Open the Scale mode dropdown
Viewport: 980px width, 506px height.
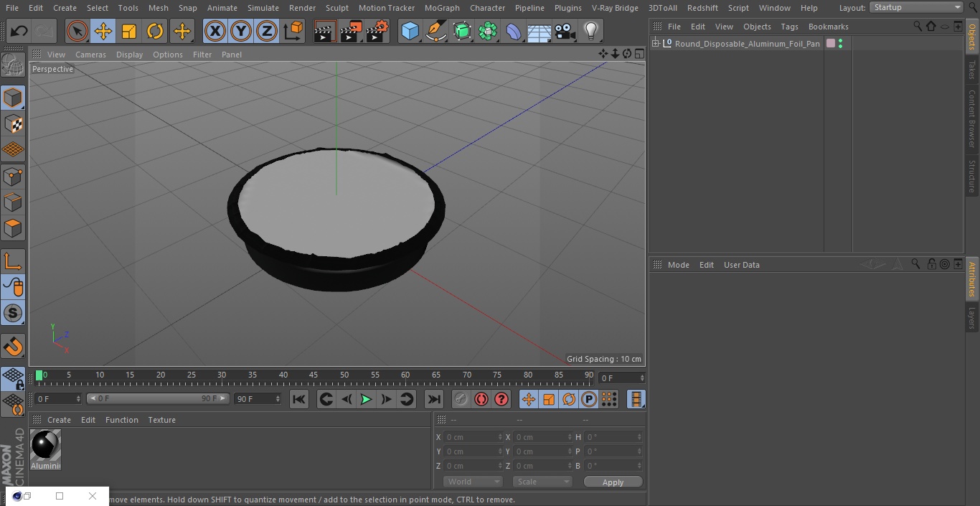coord(542,482)
